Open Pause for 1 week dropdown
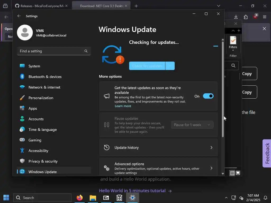271x203 pixels. [192, 125]
